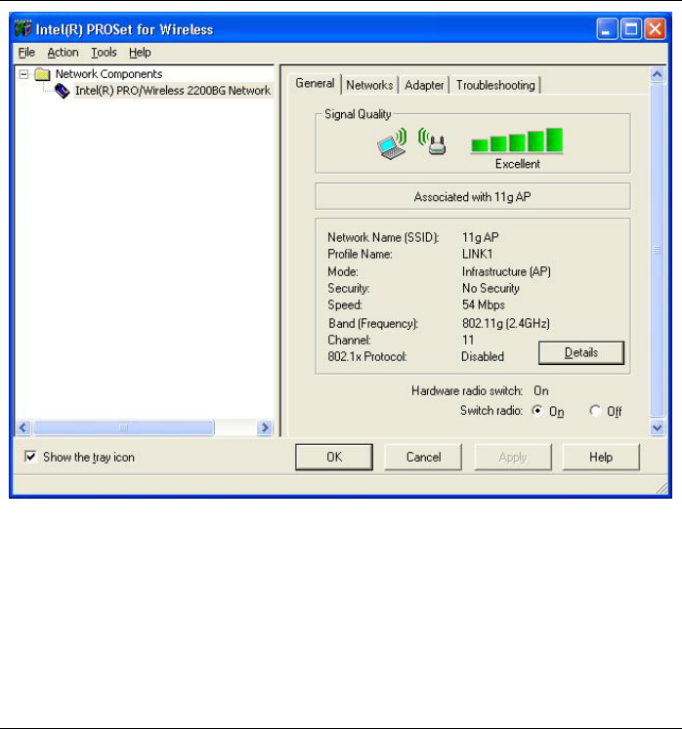682x729 pixels.
Task: Click the wireless adapter icon in tree
Action: (x=62, y=91)
